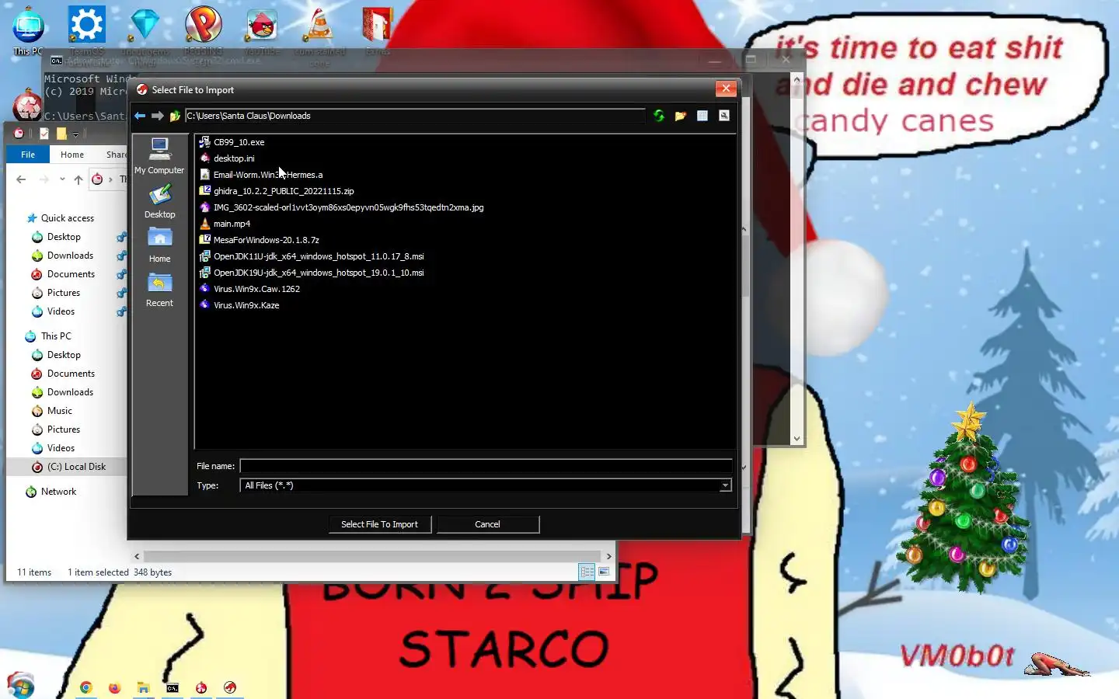Click the command prompt scrollbar down arrow
This screenshot has height=699, width=1119.
(x=797, y=439)
